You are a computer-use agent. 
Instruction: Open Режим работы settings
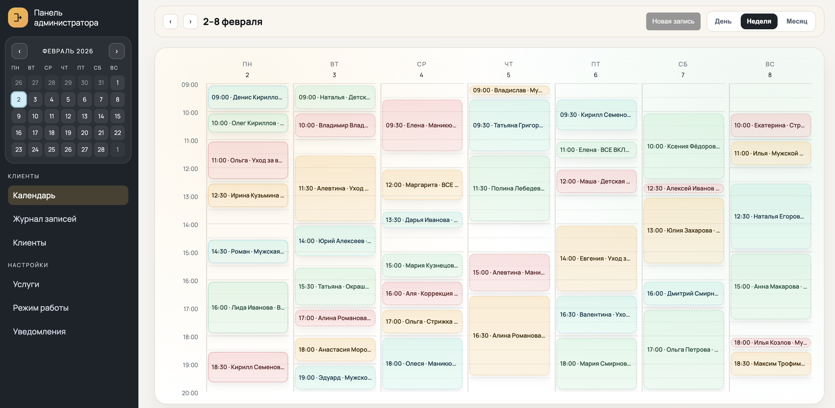(x=41, y=308)
